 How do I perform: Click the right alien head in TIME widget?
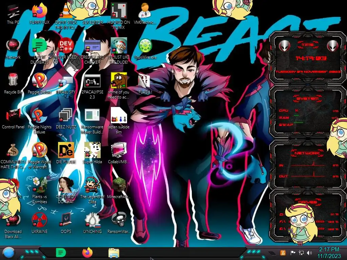[333, 46]
